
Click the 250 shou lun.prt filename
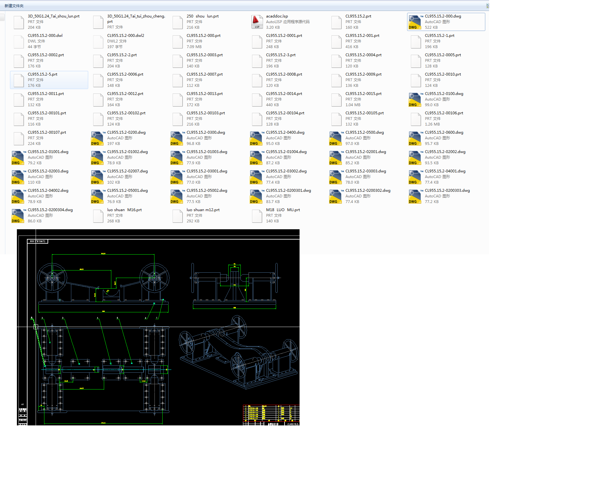[x=202, y=16]
